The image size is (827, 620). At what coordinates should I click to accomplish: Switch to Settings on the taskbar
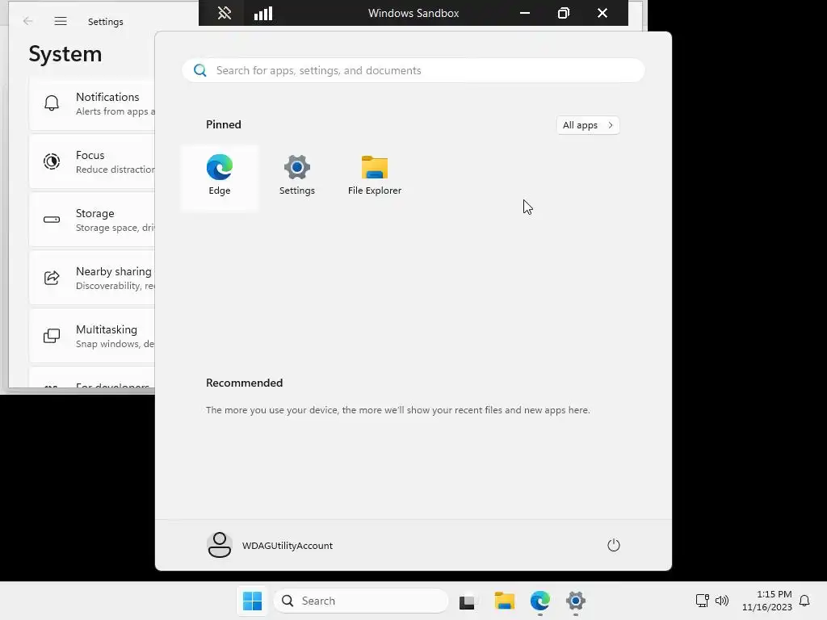click(x=575, y=601)
